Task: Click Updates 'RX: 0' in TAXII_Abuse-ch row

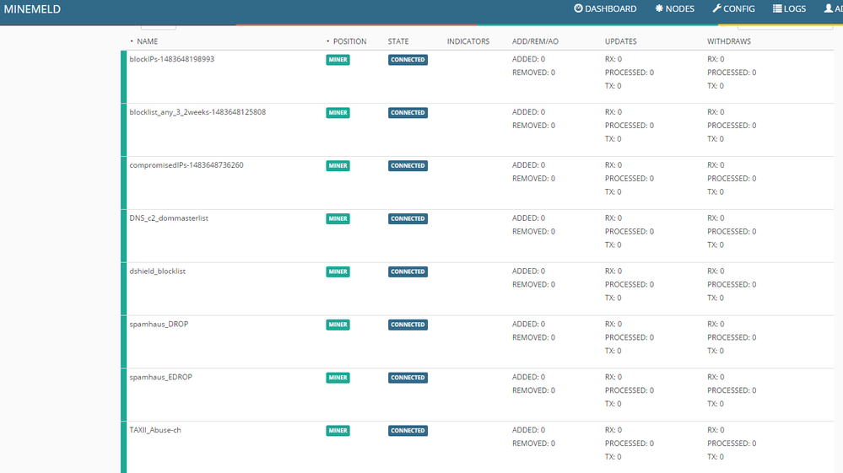Action: tap(613, 430)
